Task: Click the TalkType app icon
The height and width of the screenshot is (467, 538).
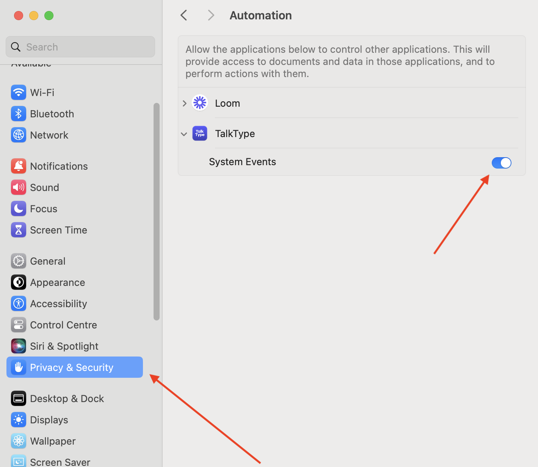Action: point(200,133)
